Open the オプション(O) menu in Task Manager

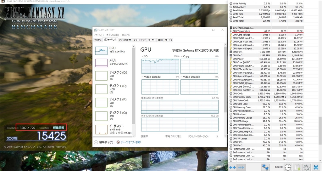[x=113, y=35]
